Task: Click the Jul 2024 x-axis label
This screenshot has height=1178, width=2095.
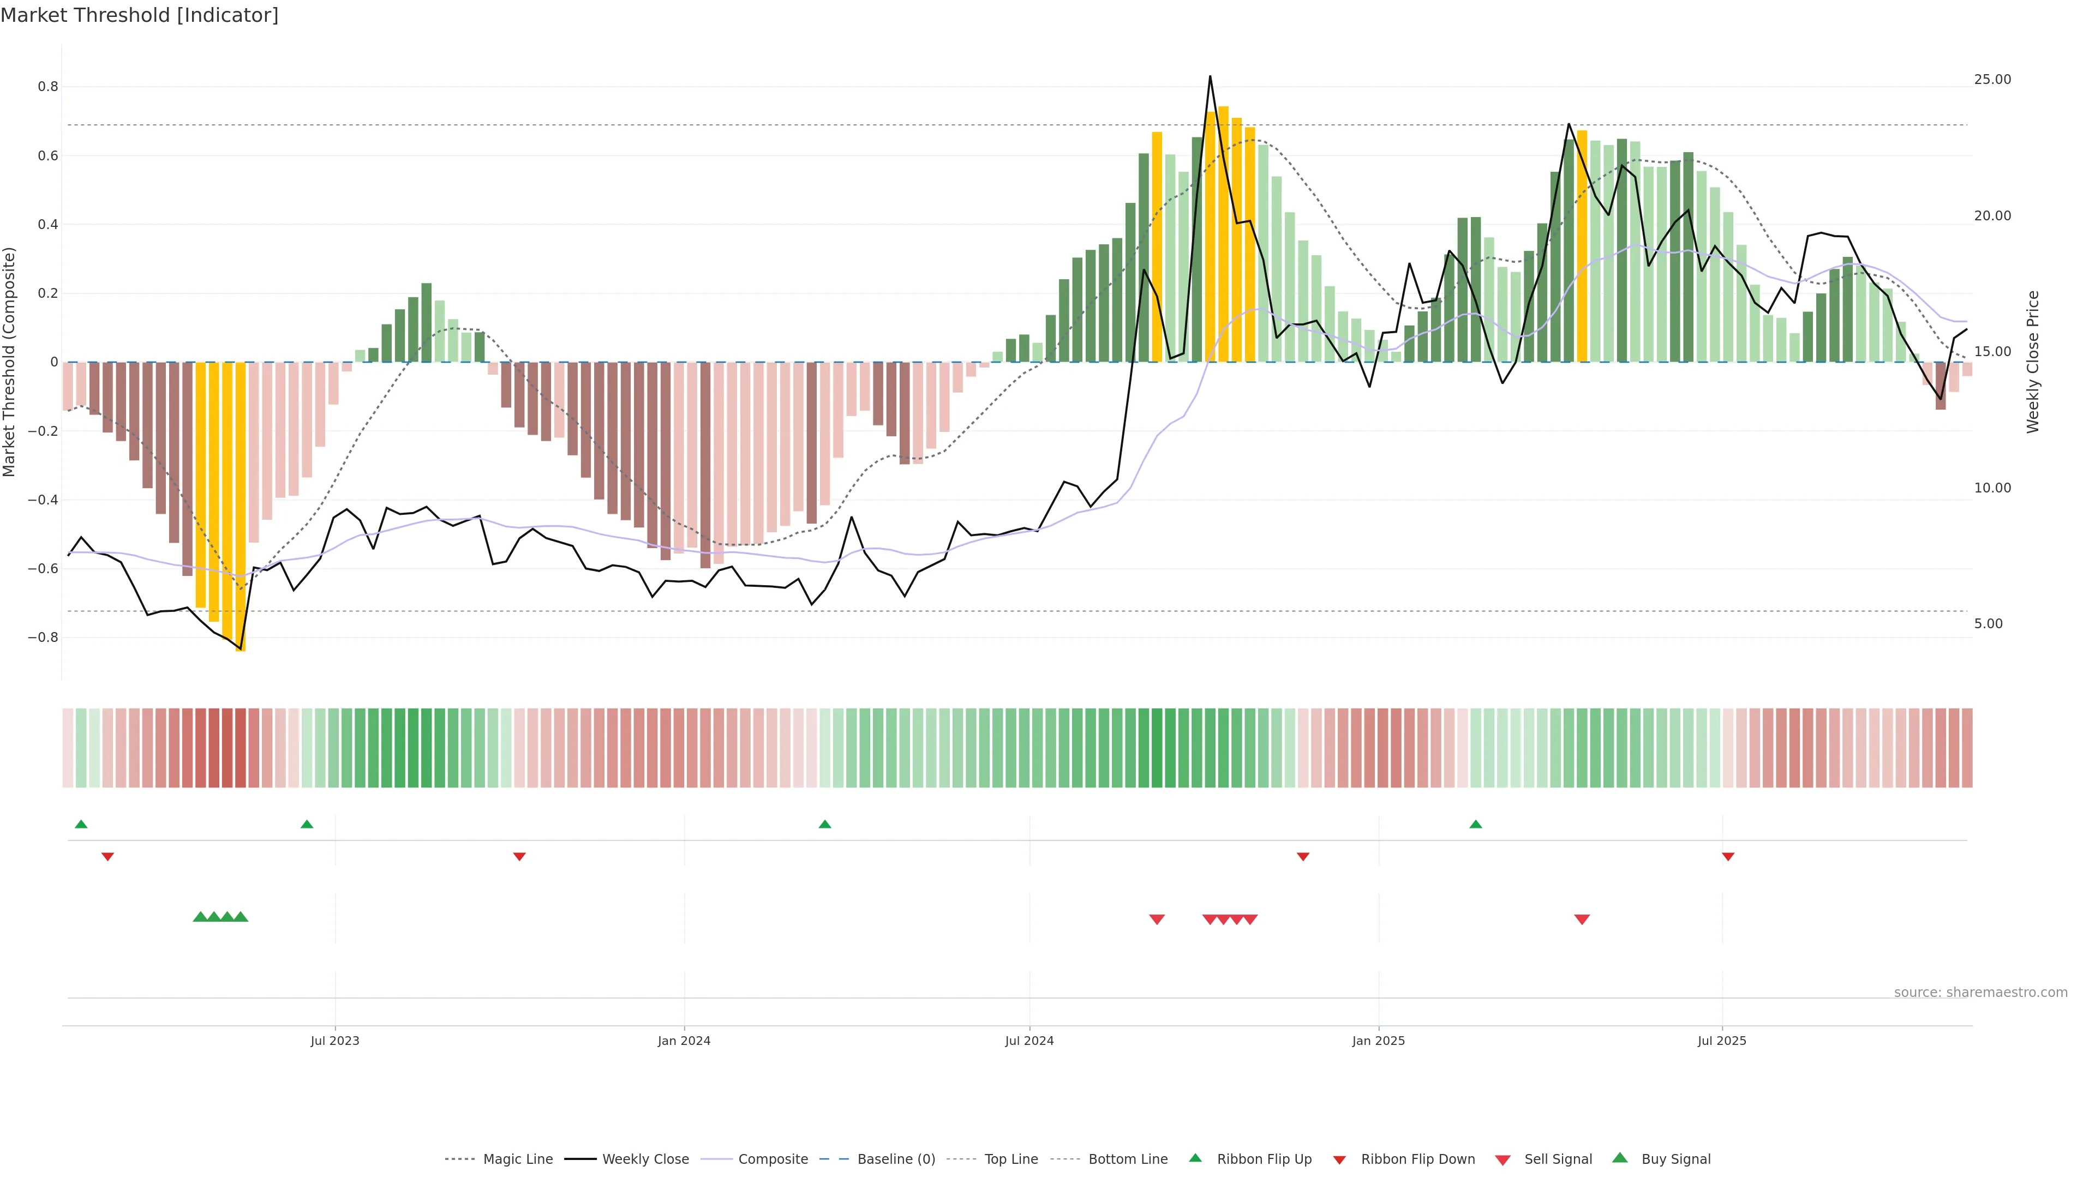Action: coord(1029,1041)
